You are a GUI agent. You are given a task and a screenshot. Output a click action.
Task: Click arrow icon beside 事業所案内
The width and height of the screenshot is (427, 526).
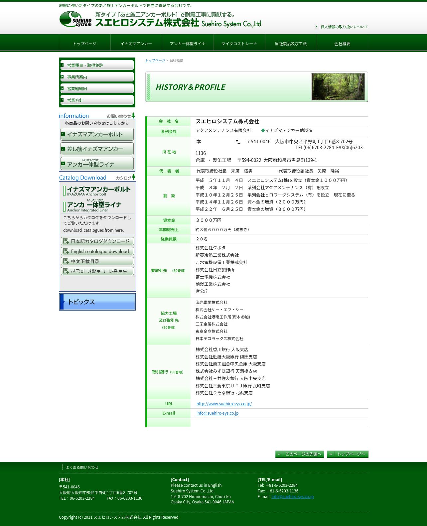point(62,76)
